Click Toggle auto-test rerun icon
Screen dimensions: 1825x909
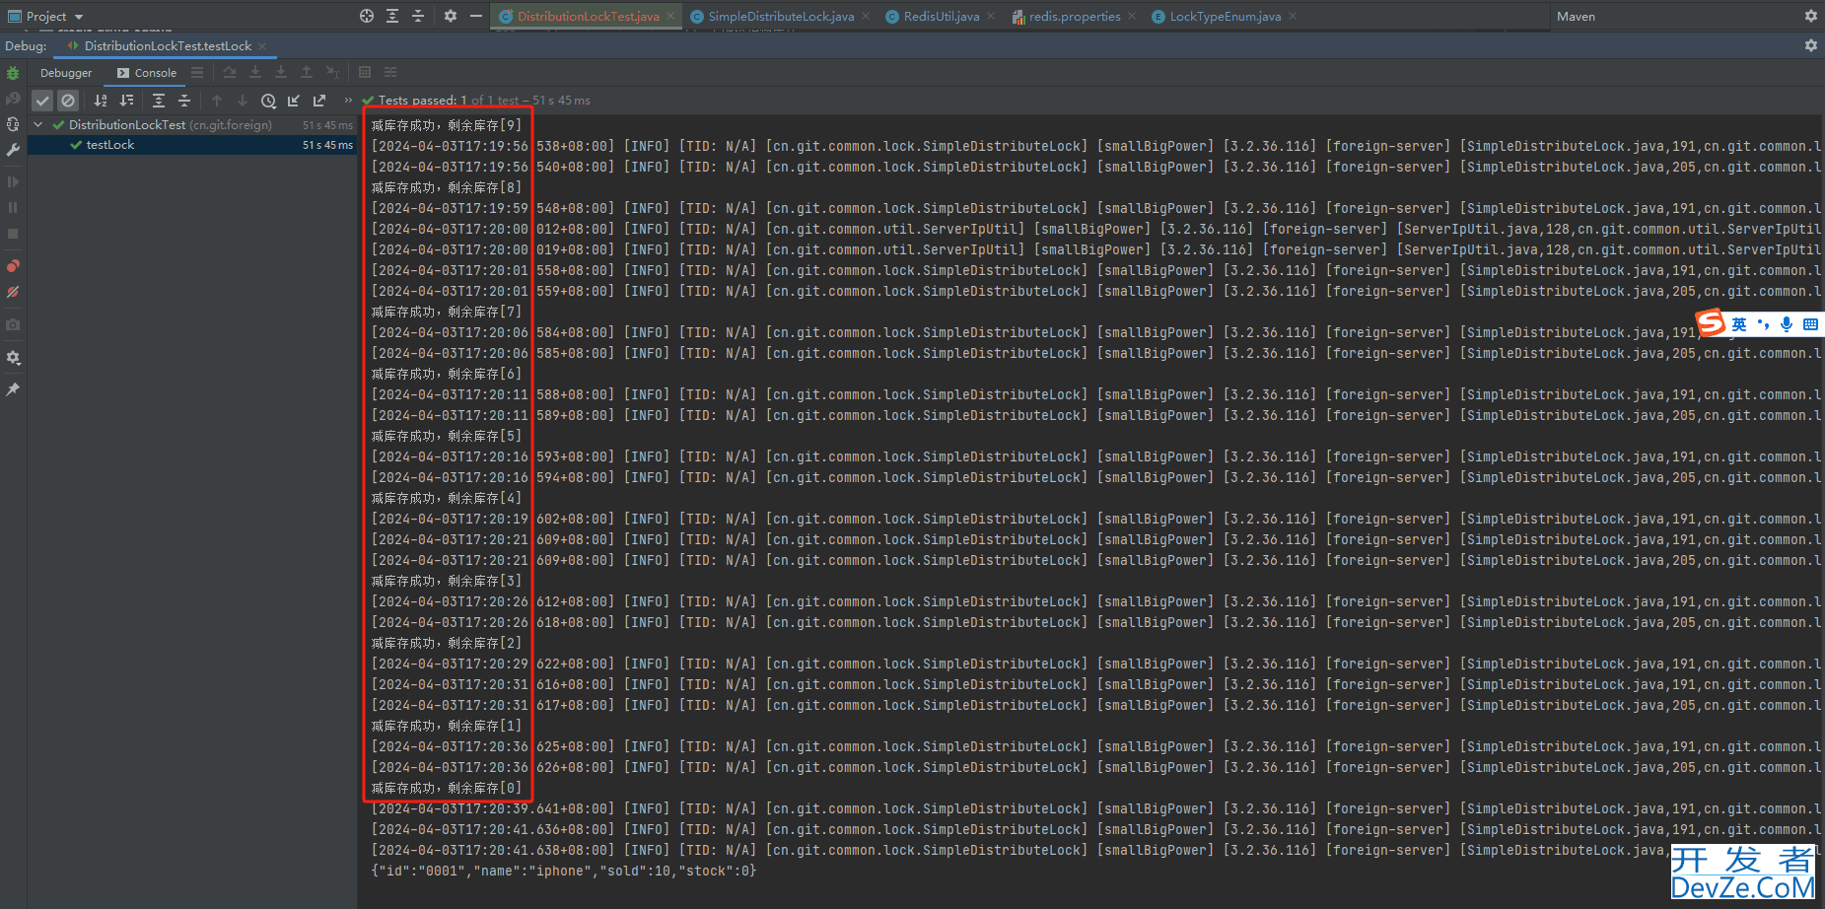[13, 124]
